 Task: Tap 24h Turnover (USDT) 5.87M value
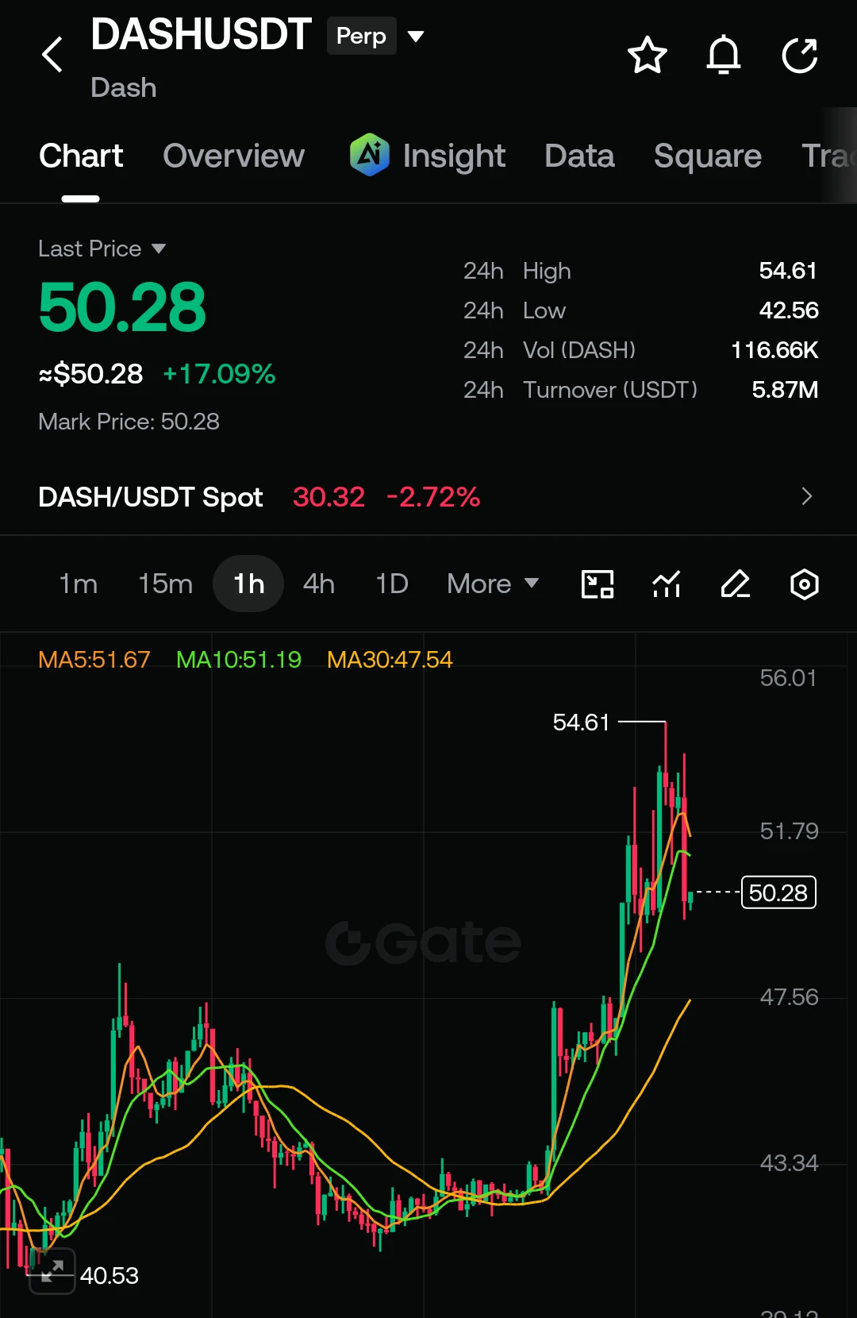(785, 390)
